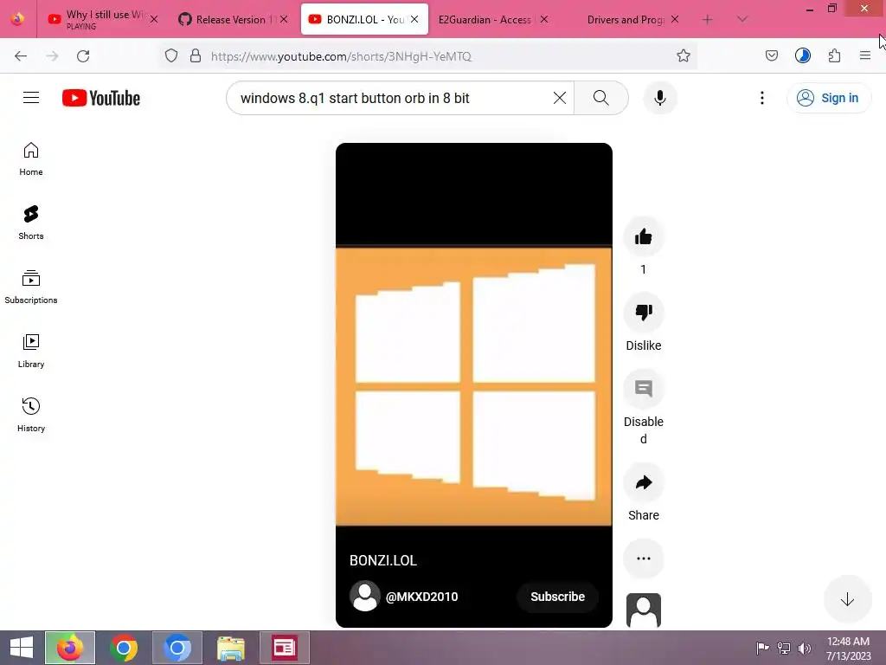Go forward in Firefox

tap(52, 56)
